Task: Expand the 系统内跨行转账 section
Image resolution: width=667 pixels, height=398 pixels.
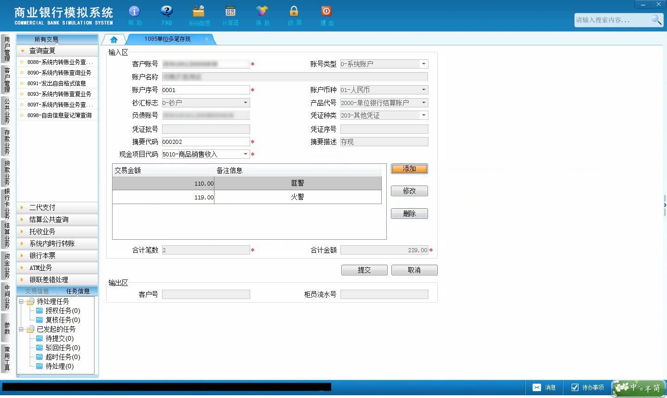Action: click(57, 243)
